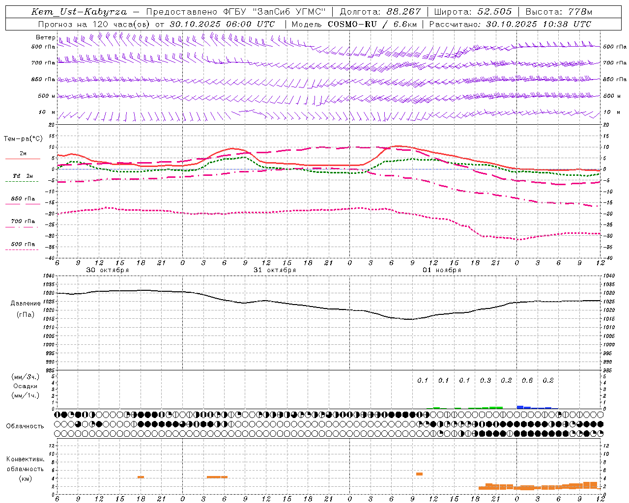629x503 pixels.
Task: Click the blue precipitation bar after midnight
Action: [x=520, y=407]
